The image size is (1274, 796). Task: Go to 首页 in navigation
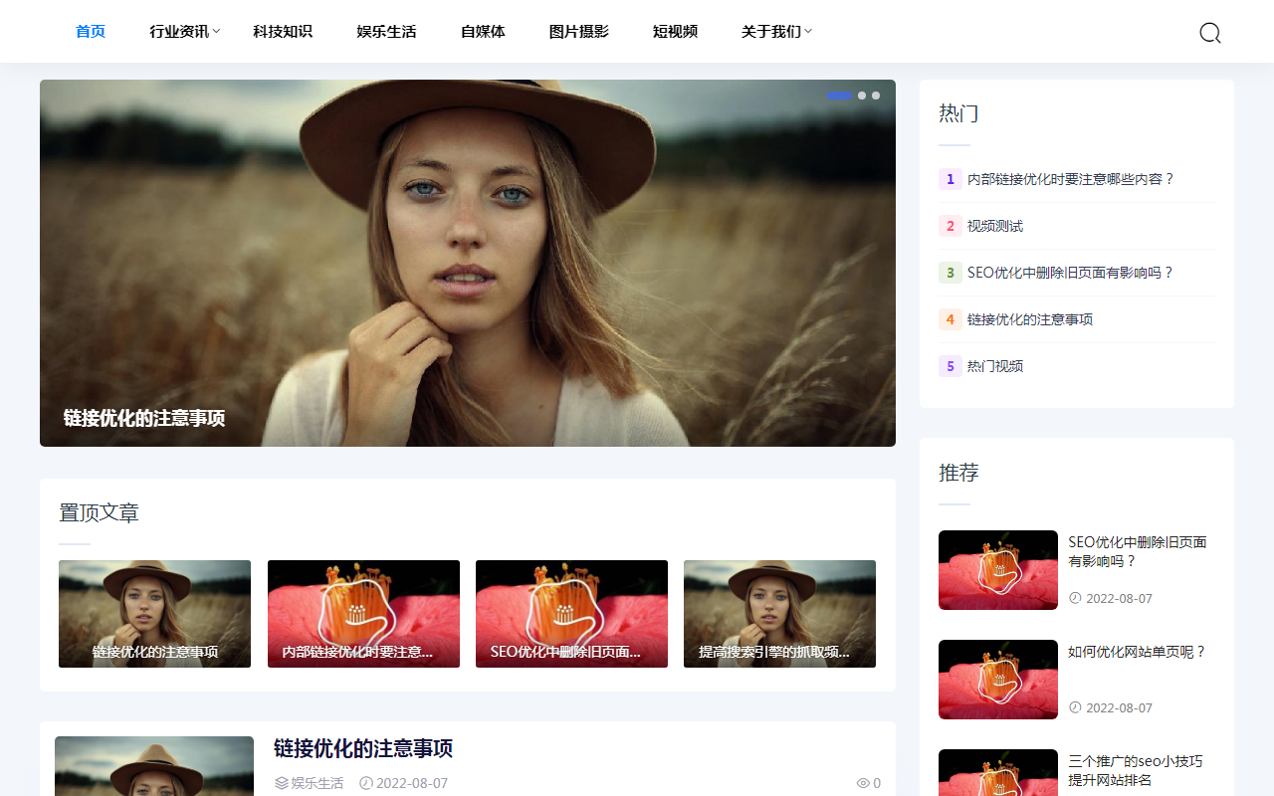[x=91, y=32]
